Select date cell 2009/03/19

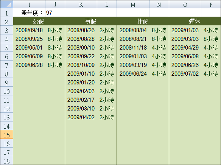coord(133,65)
